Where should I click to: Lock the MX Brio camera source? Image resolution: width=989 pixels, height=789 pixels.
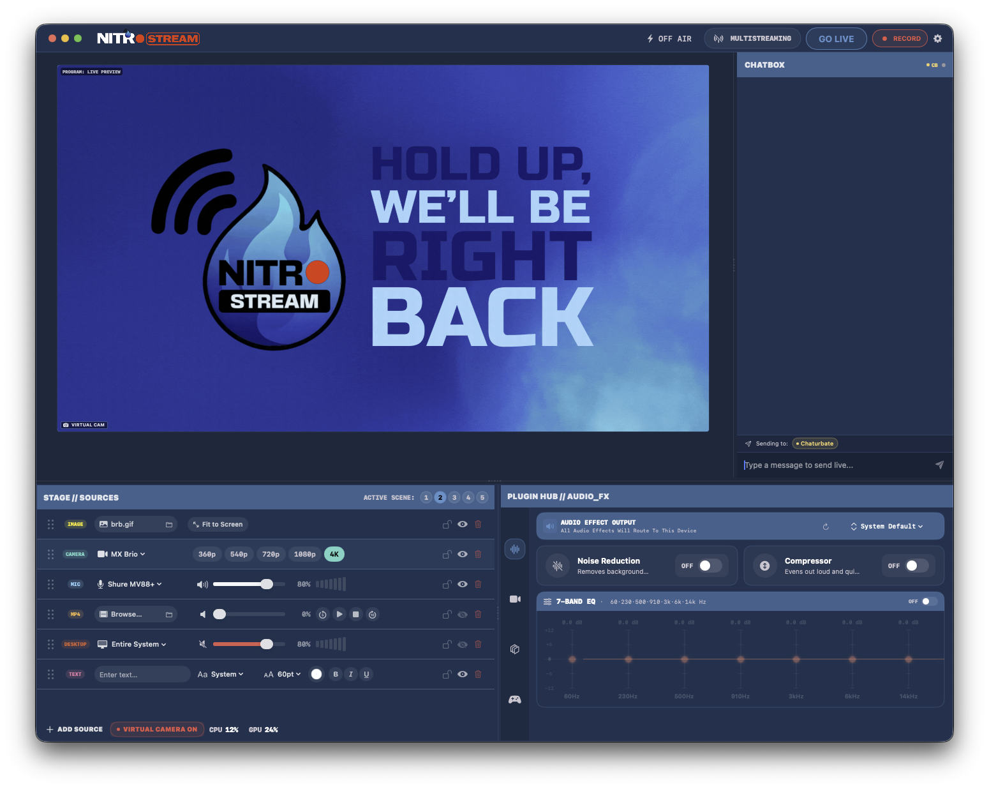(447, 554)
